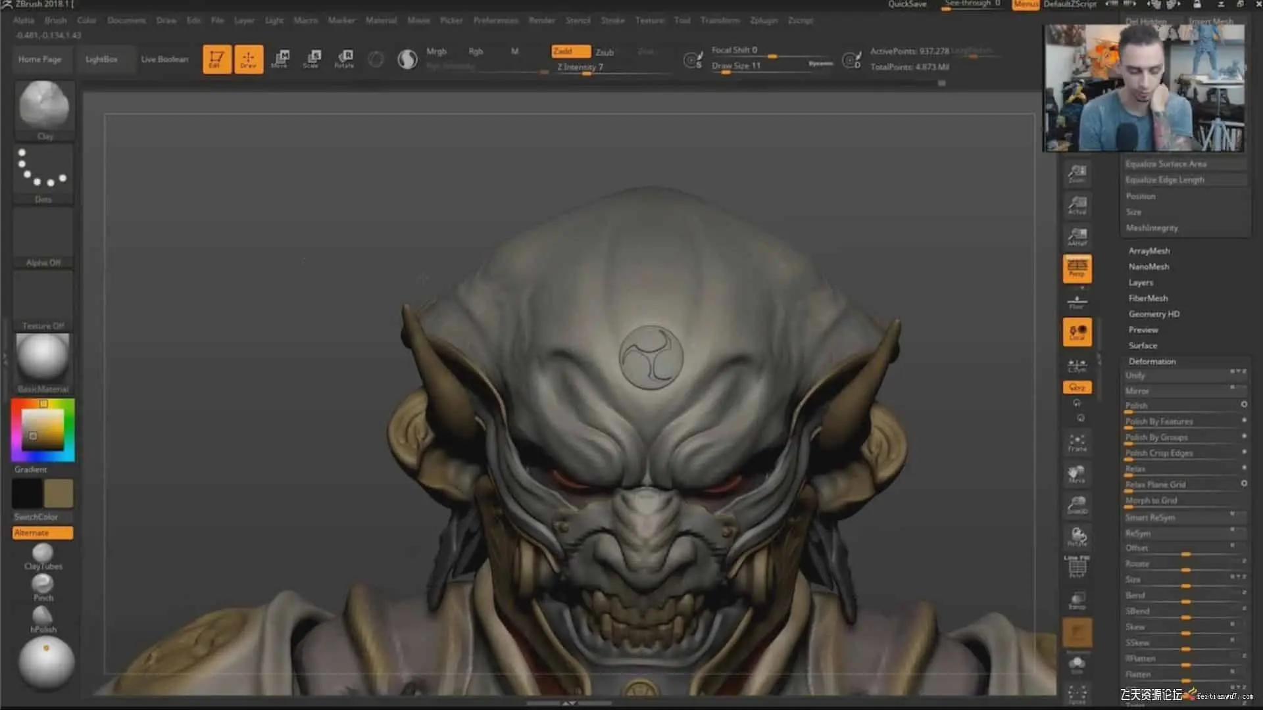Click the Menus button
The height and width of the screenshot is (710, 1263).
(x=1025, y=5)
